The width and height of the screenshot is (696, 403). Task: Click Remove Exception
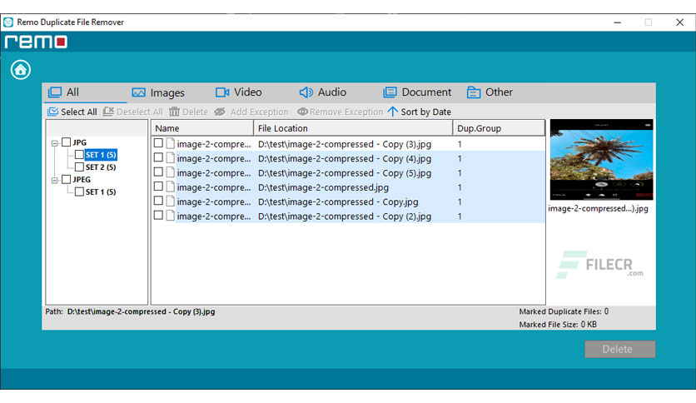(x=341, y=112)
